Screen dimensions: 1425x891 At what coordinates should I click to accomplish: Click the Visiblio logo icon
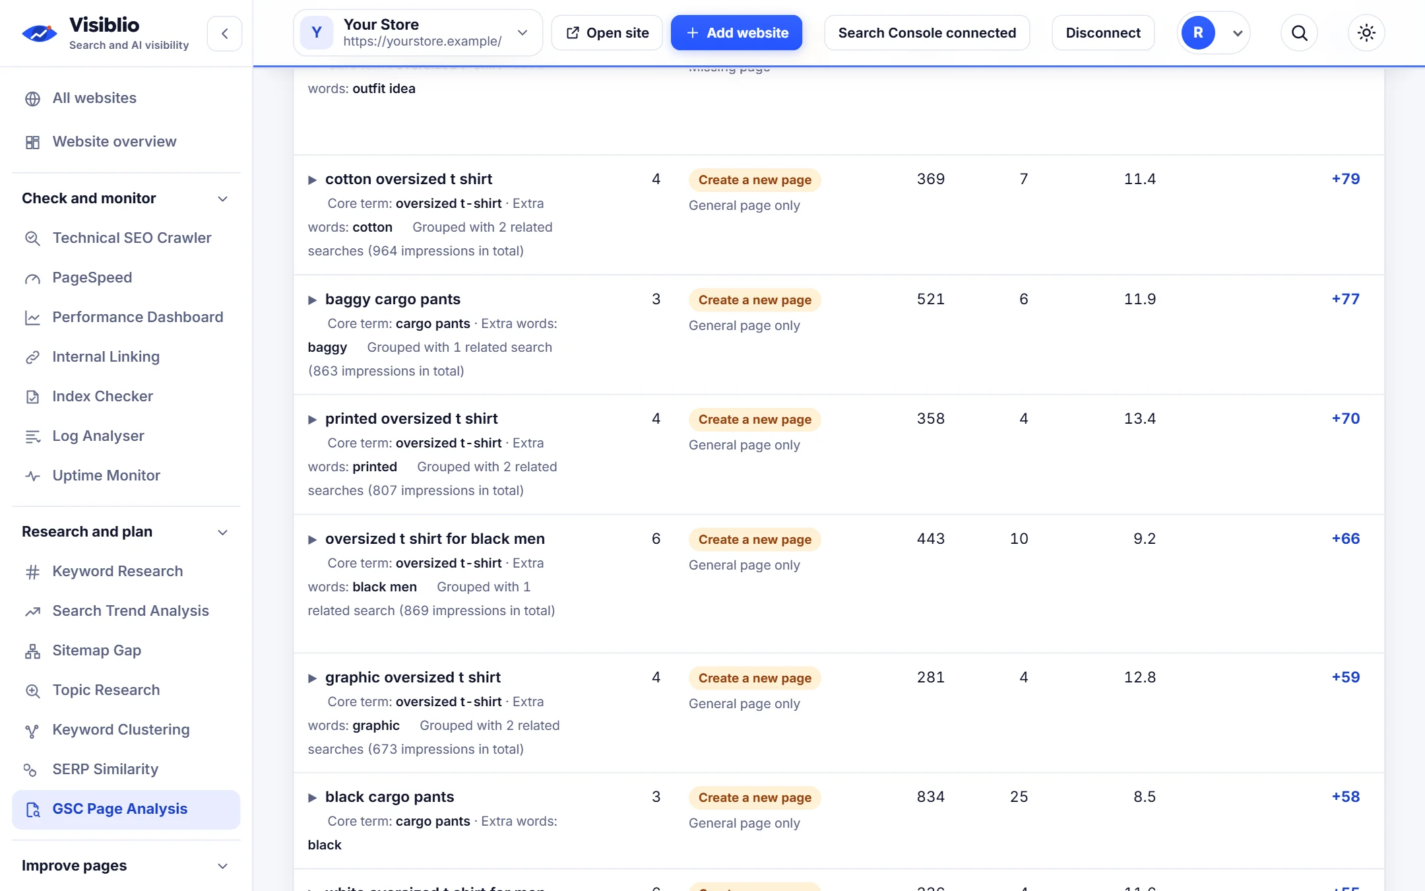pos(40,33)
